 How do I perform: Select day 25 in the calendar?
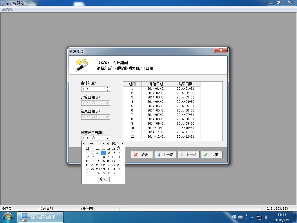[119, 165]
